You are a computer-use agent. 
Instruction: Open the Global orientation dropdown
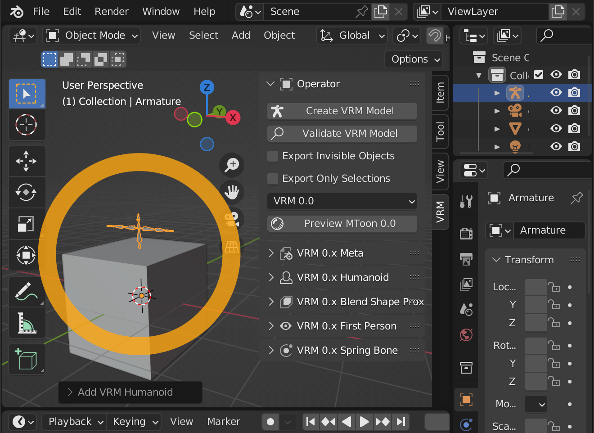352,36
